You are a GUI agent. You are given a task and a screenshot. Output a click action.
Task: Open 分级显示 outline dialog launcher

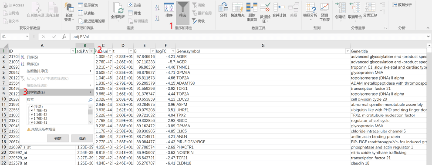pyautogui.click(x=385, y=28)
